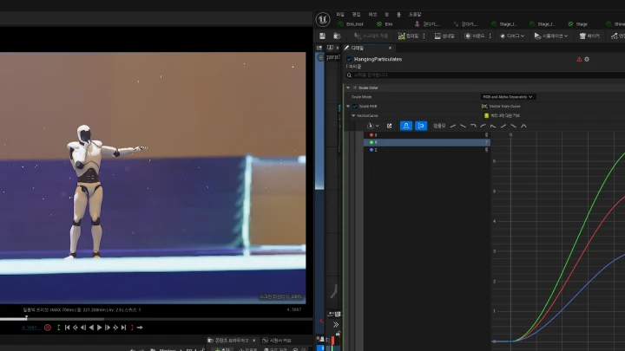Open the Debug dropdown in toolbar

pyautogui.click(x=512, y=36)
